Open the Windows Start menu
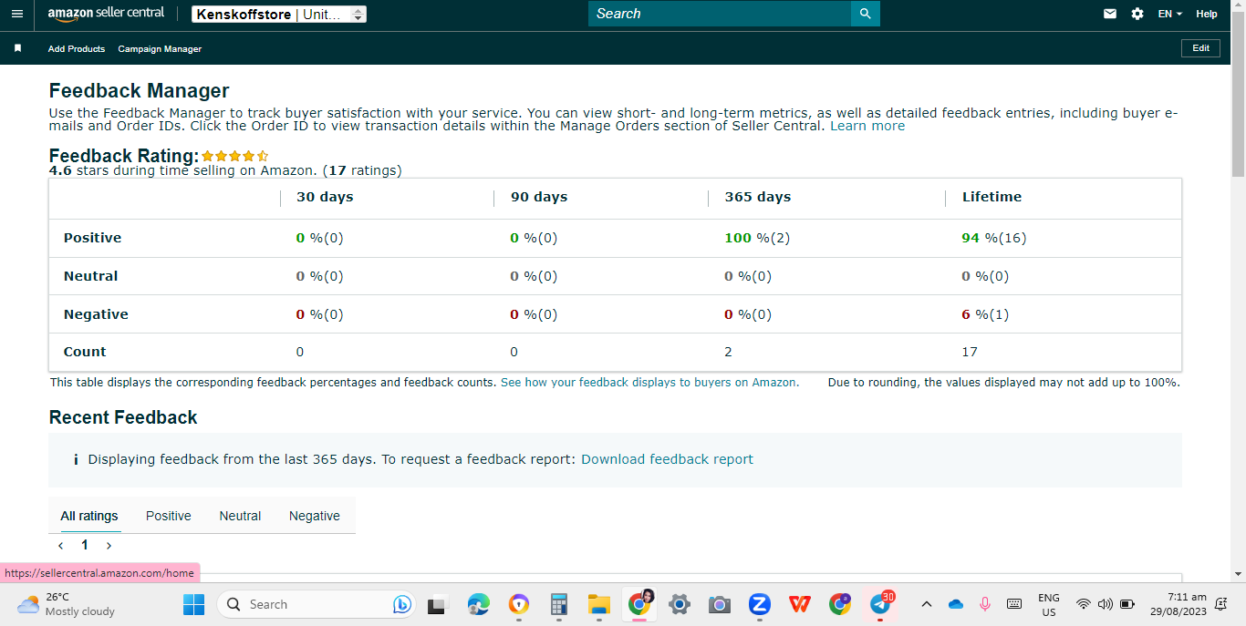The height and width of the screenshot is (626, 1246). tap(193, 604)
